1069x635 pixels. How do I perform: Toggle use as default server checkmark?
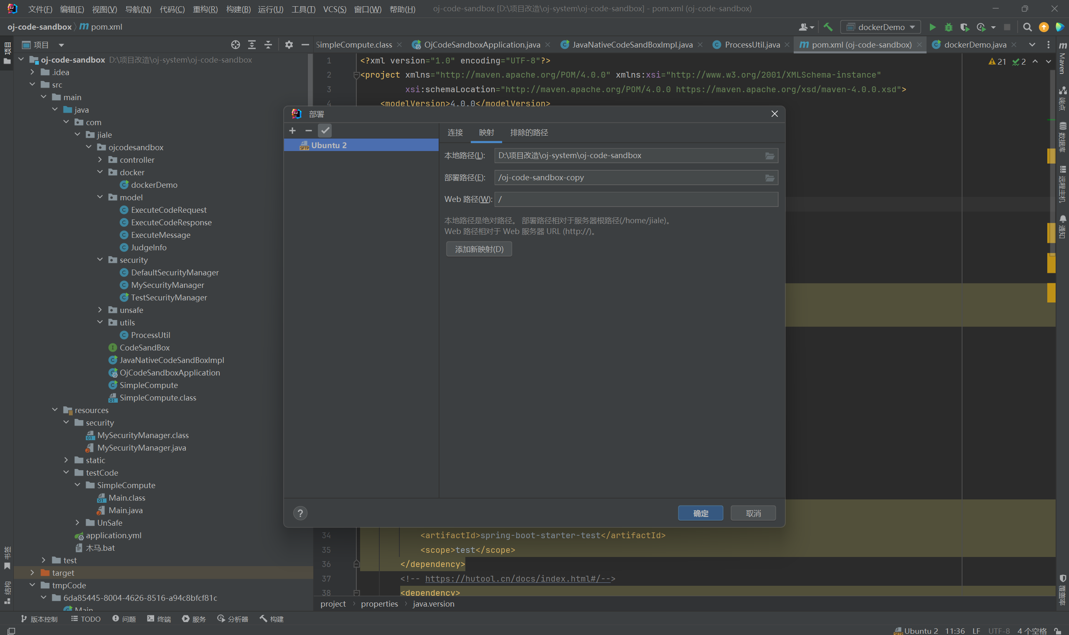(x=325, y=131)
